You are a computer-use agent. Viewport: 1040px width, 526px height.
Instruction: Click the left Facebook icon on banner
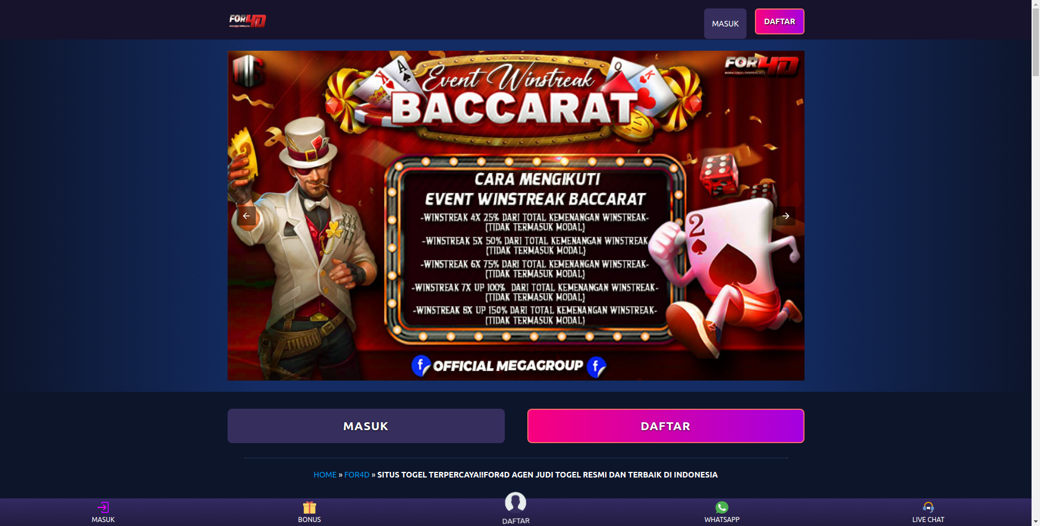click(x=421, y=366)
